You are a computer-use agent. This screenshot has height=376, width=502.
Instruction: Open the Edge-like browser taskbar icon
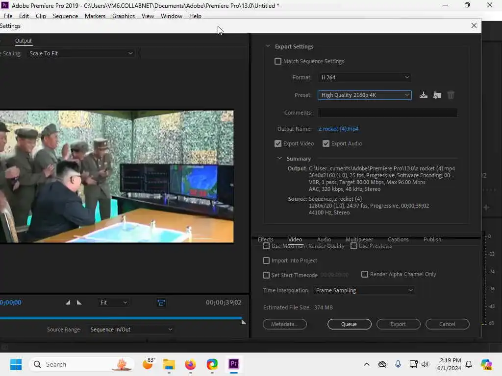pyautogui.click(x=212, y=364)
